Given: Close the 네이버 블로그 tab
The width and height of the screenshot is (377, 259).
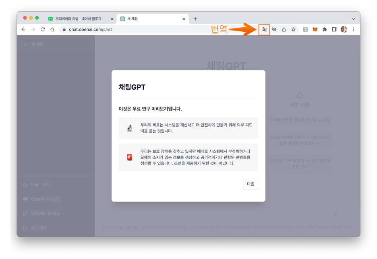Looking at the screenshot, I should click(112, 19).
